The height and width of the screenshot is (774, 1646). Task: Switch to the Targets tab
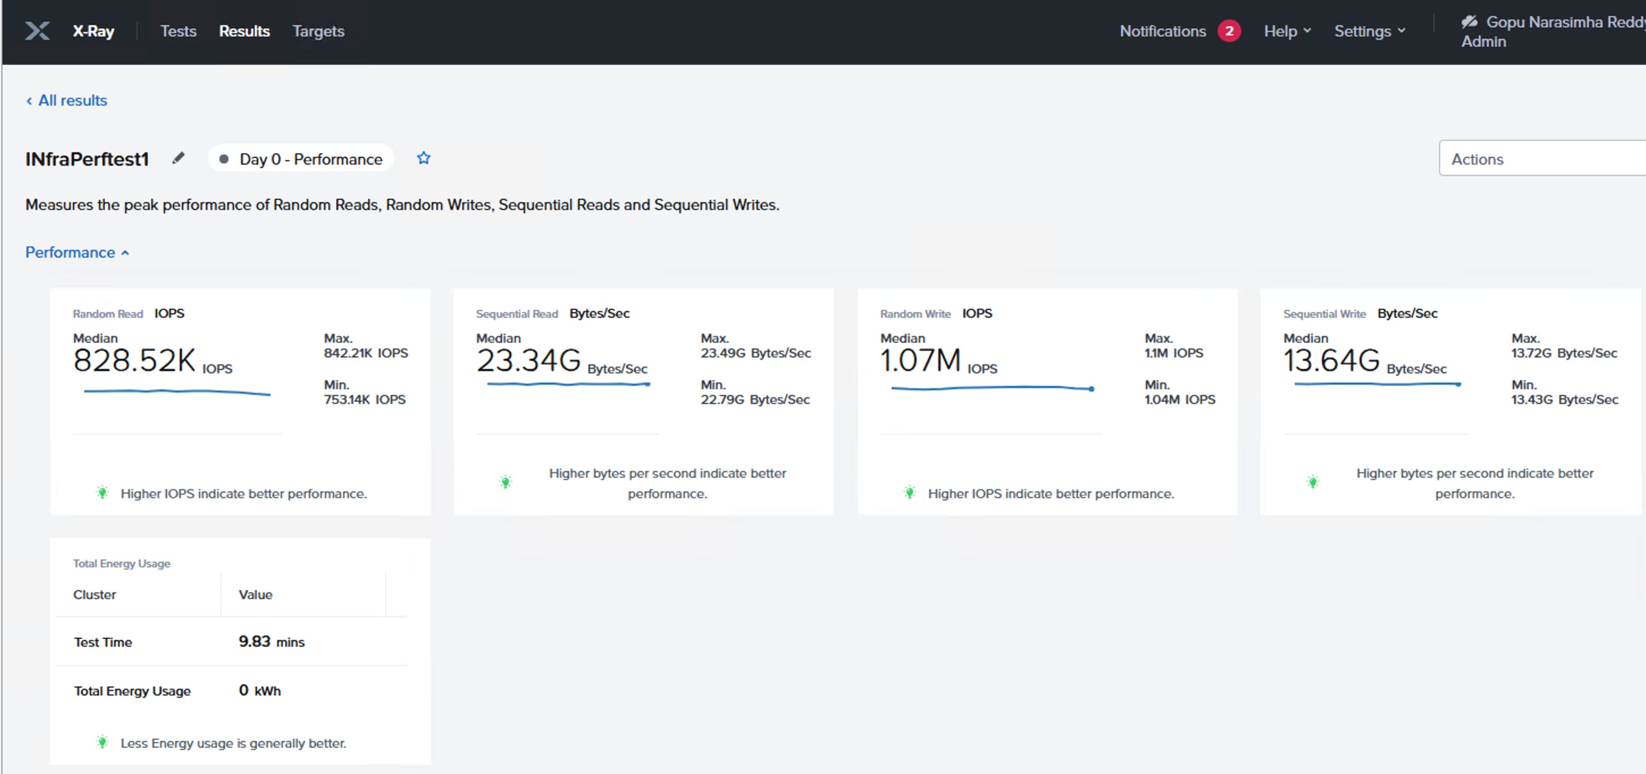318,31
